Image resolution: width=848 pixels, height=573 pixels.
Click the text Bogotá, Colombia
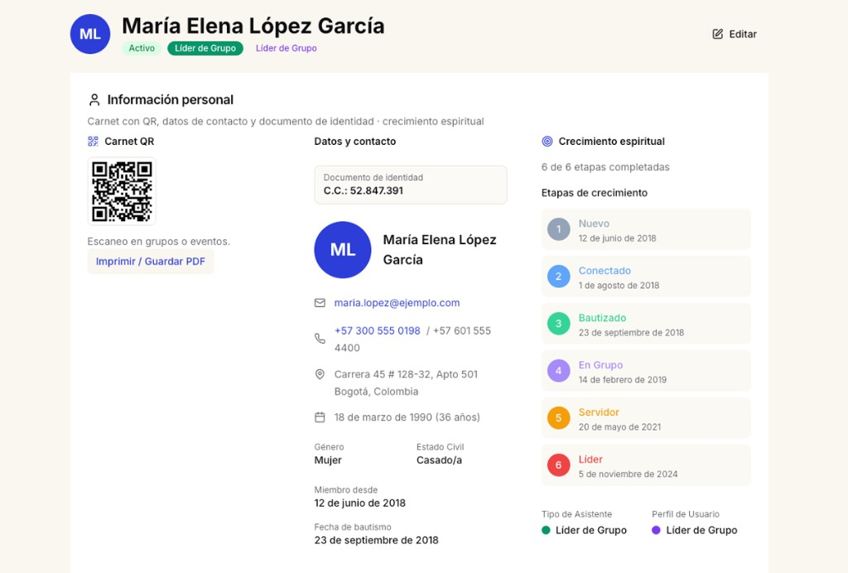[x=377, y=392]
